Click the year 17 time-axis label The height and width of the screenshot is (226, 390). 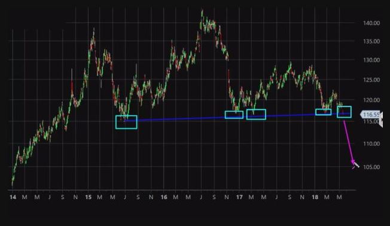tap(239, 197)
